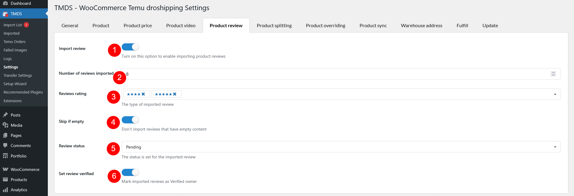Open the Comments menu
The image size is (574, 196).
point(24,146)
